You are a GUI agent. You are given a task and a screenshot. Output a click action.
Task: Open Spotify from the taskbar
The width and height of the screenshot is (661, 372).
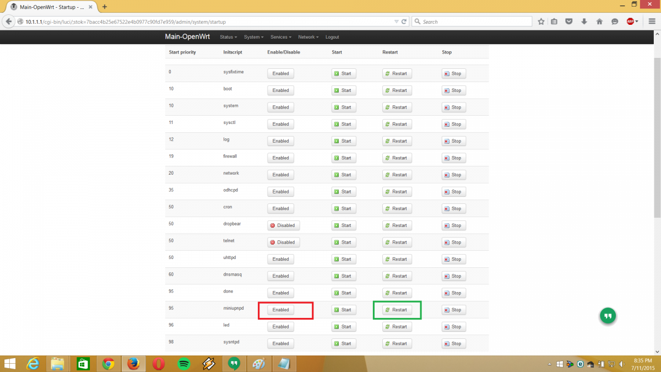(183, 364)
